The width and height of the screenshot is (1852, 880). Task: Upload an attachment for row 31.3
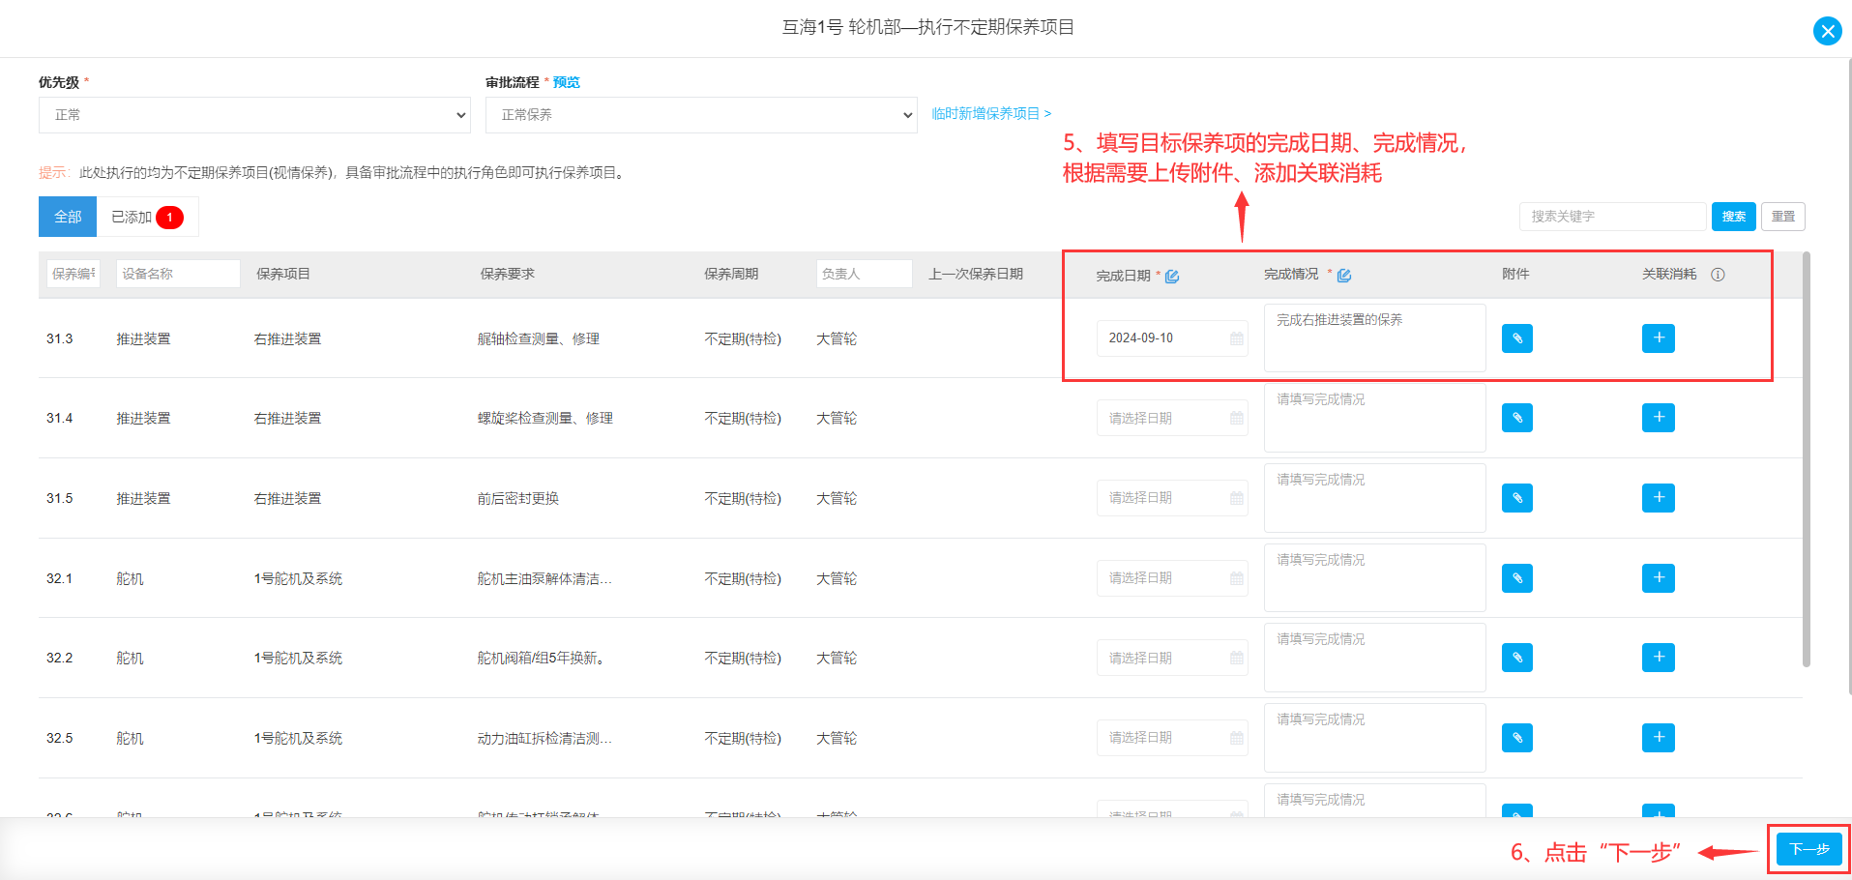click(x=1517, y=338)
